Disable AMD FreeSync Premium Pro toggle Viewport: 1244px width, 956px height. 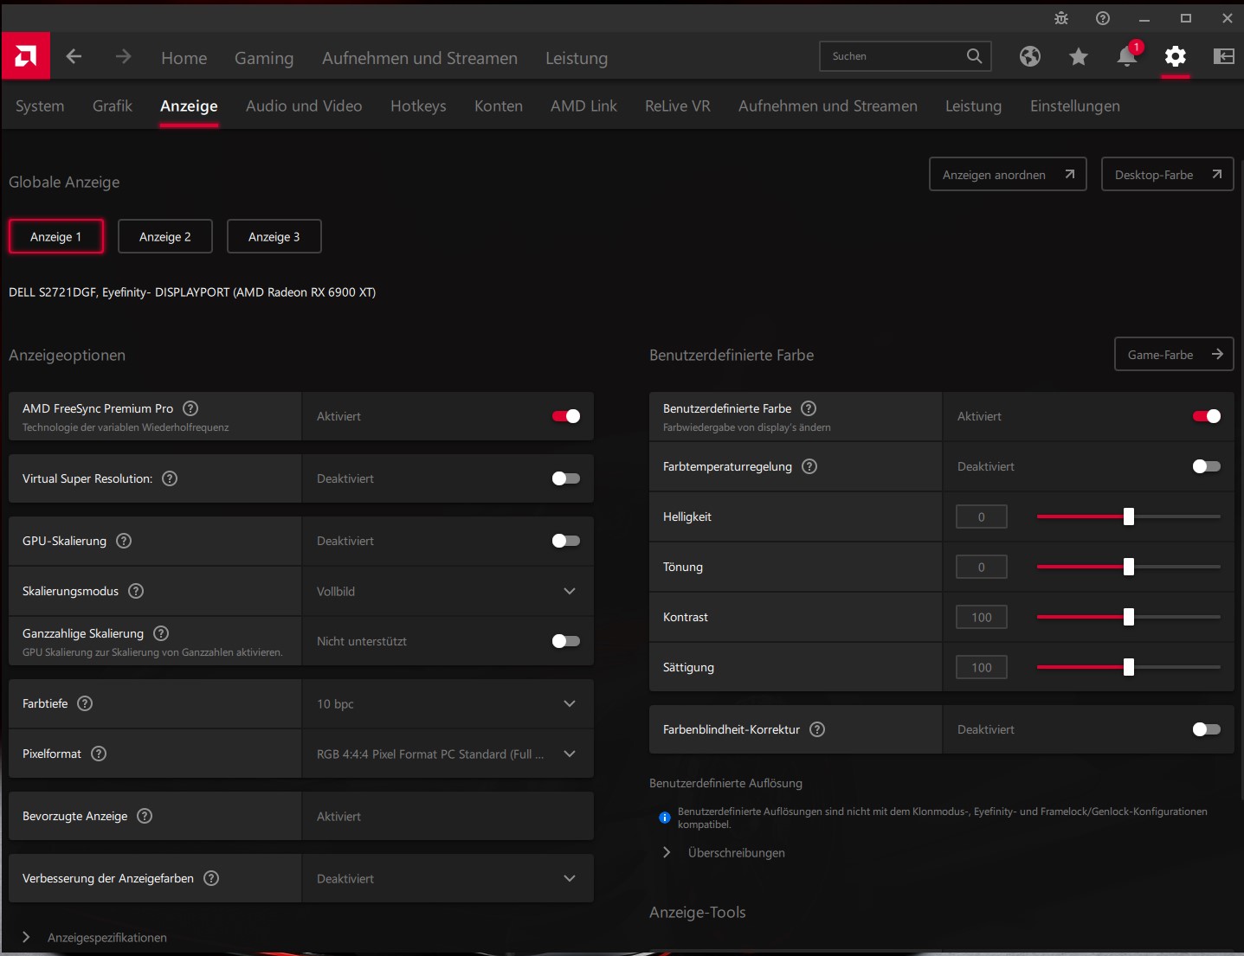tap(566, 416)
